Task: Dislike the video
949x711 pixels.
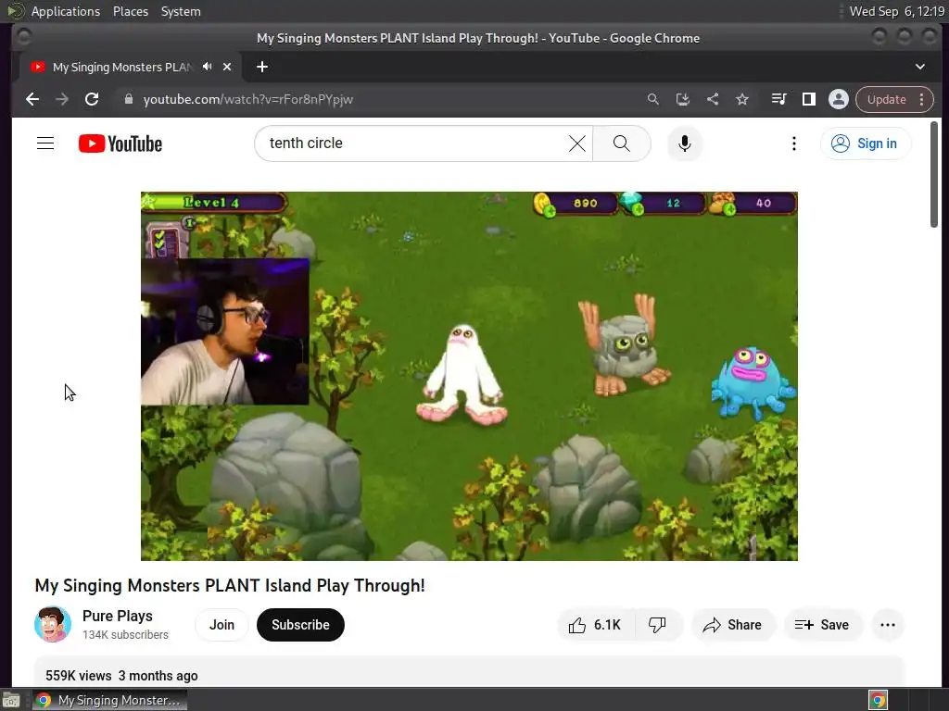Action: point(658,625)
